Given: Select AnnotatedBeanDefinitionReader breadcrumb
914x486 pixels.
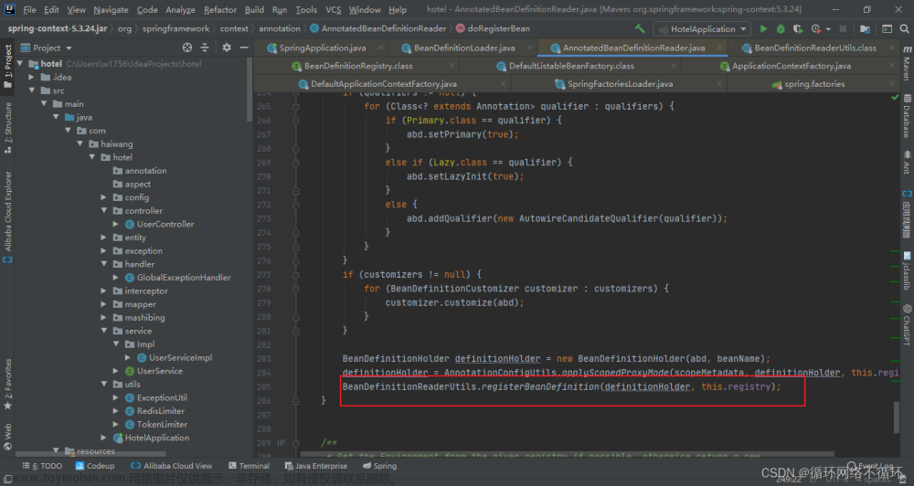Looking at the screenshot, I should point(377,28).
